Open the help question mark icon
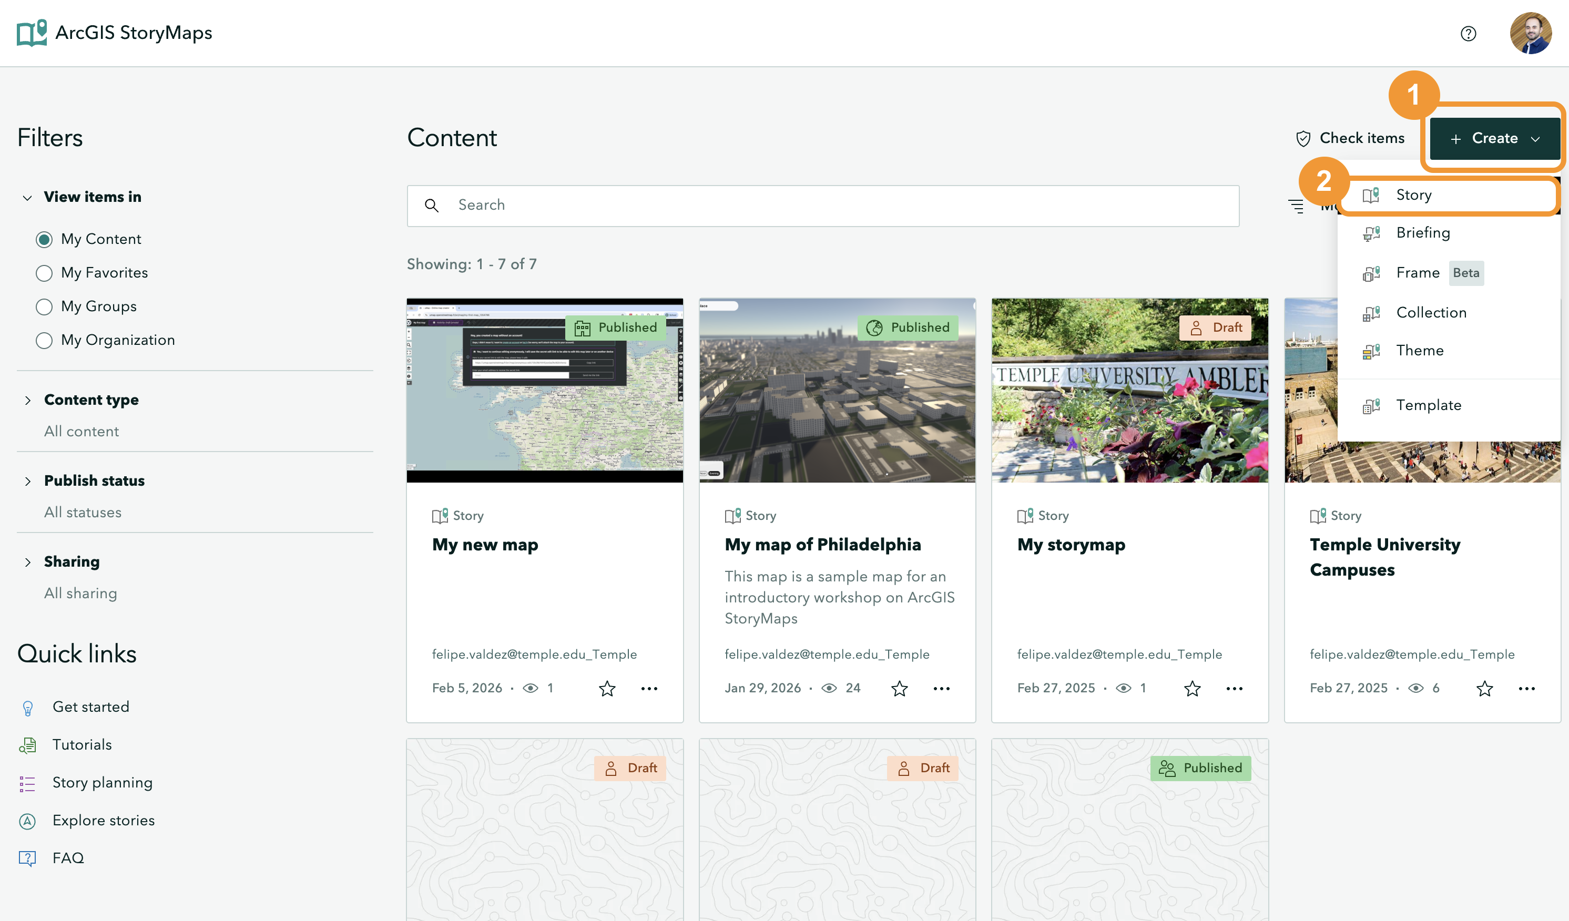 coord(1468,34)
